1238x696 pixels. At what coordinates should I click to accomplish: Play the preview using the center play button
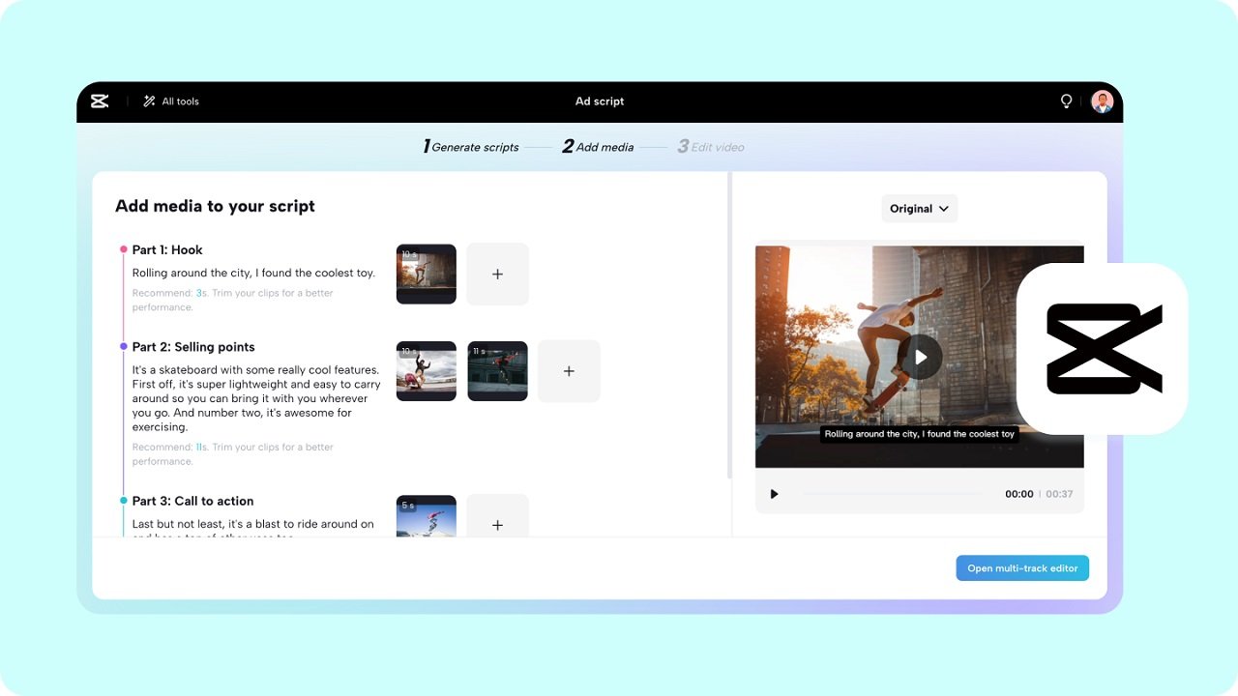[x=919, y=357]
